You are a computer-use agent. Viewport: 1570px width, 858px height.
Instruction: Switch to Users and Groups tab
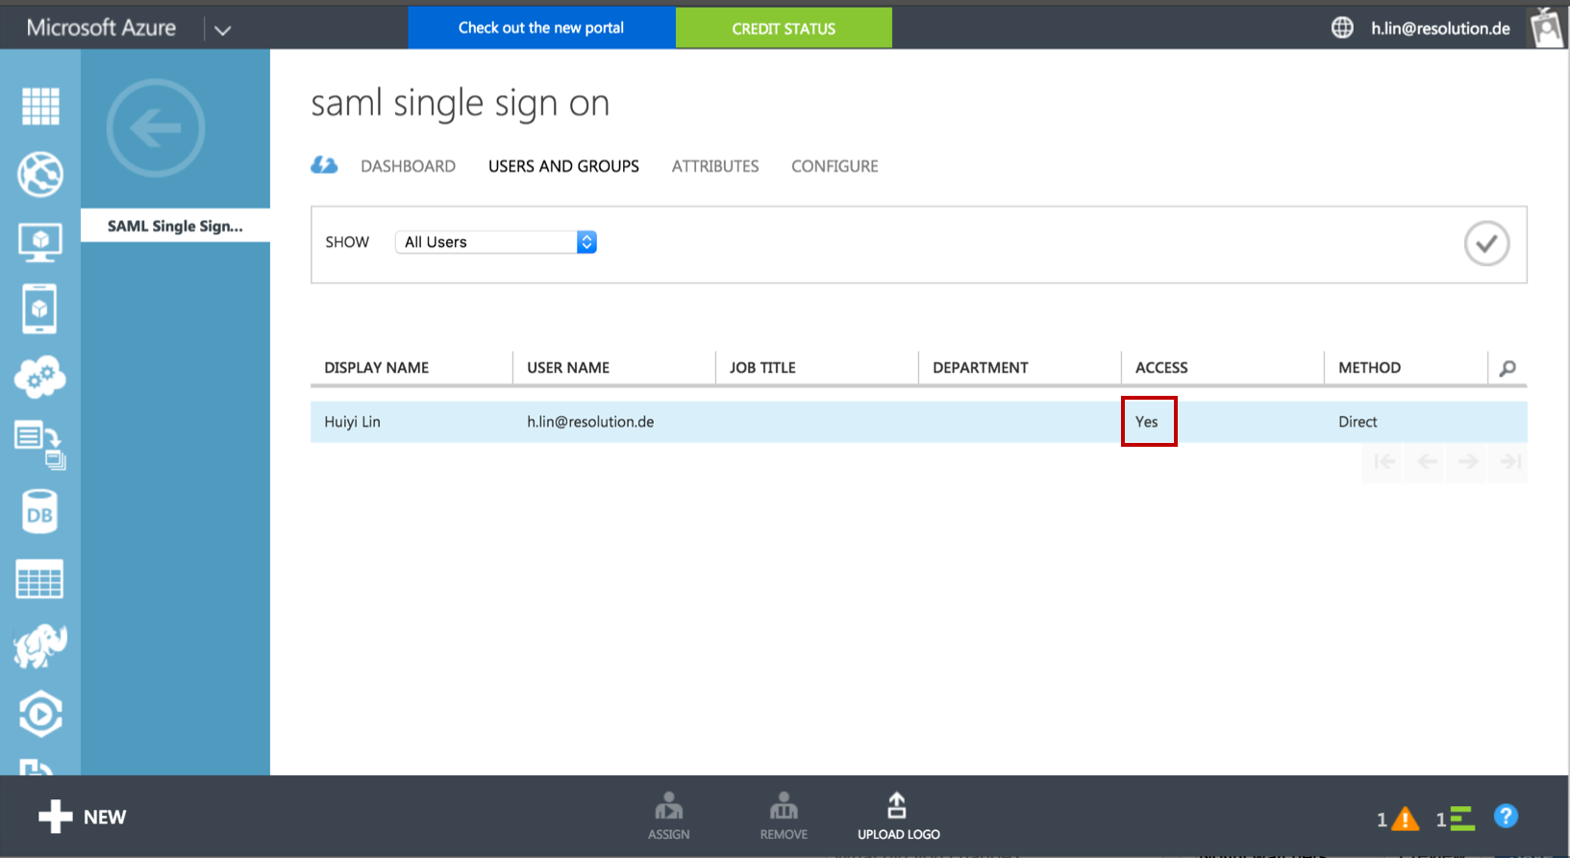click(x=563, y=166)
